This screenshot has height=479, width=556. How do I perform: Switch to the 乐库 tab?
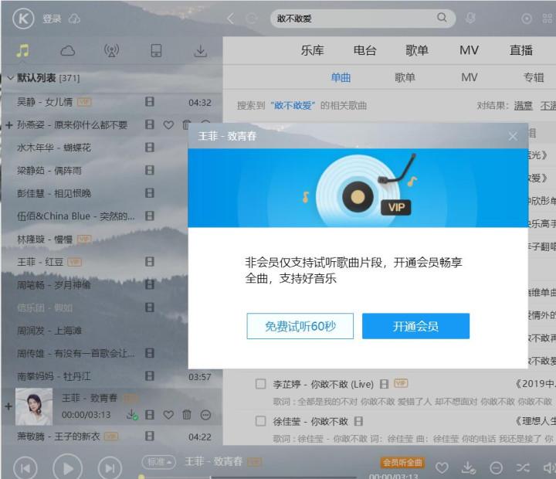click(313, 50)
